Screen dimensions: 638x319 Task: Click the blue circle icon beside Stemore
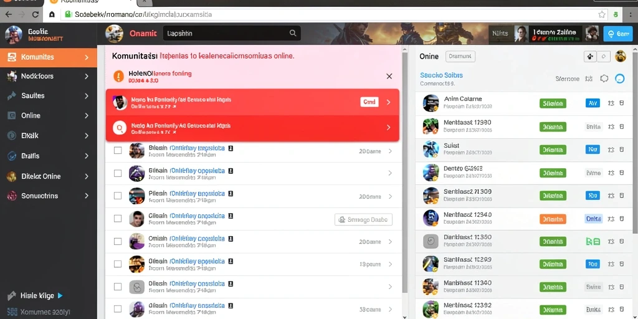pyautogui.click(x=620, y=79)
